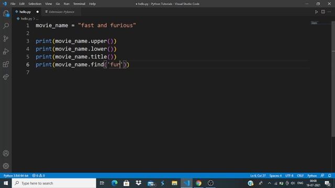Viewport: 335px width, 188px height.
Task: Click movie_name.lower() on line 4
Action: (x=84, y=49)
